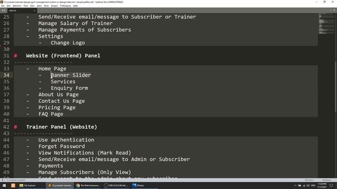Click the battery tray icon

300,185
